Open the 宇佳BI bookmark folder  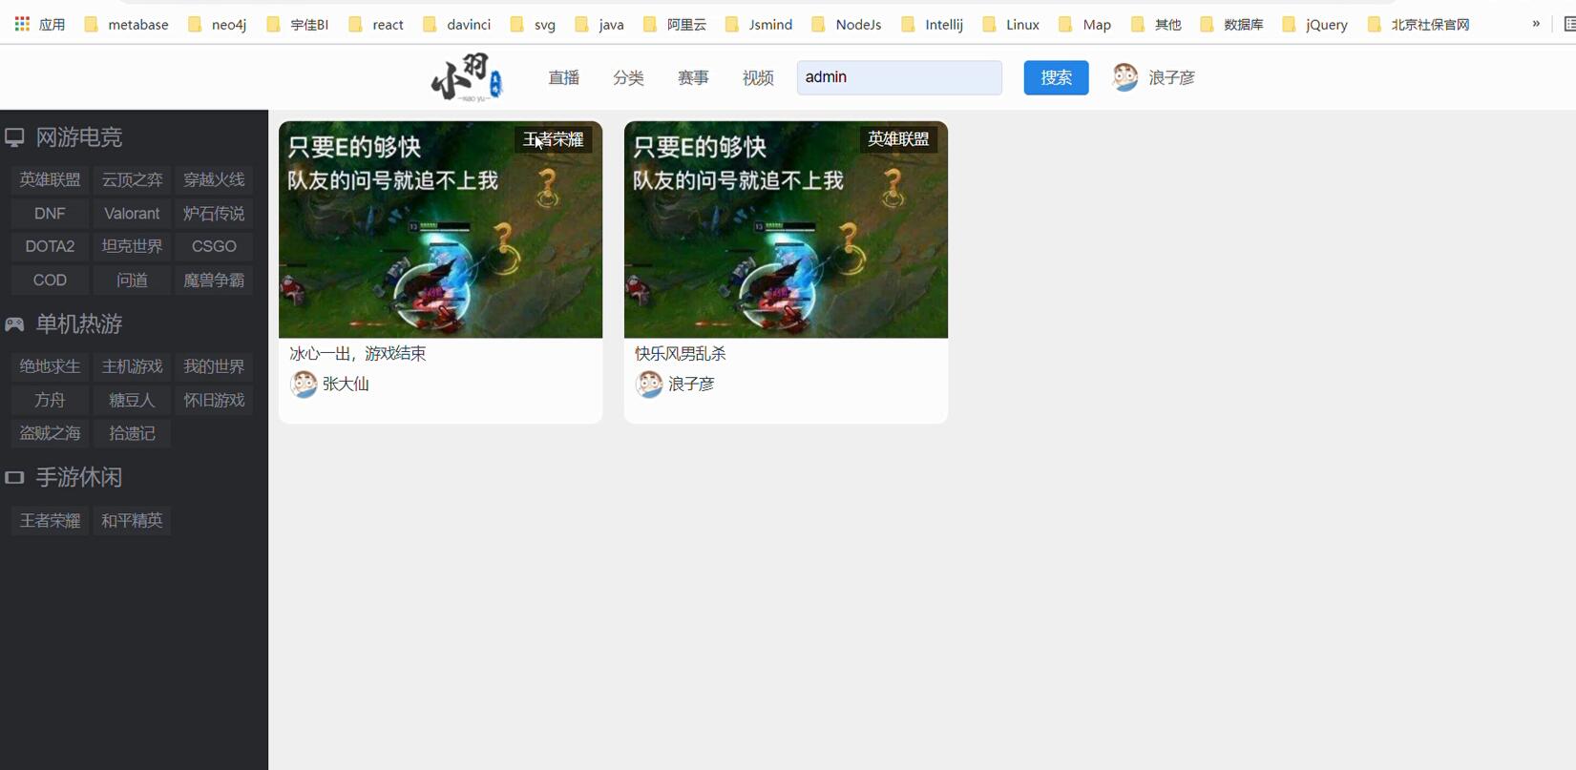pos(298,24)
